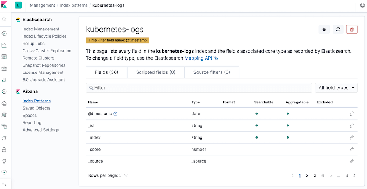367x189 pixels.
Task: Open Remote Clusters in sidebar
Action: pos(39,58)
